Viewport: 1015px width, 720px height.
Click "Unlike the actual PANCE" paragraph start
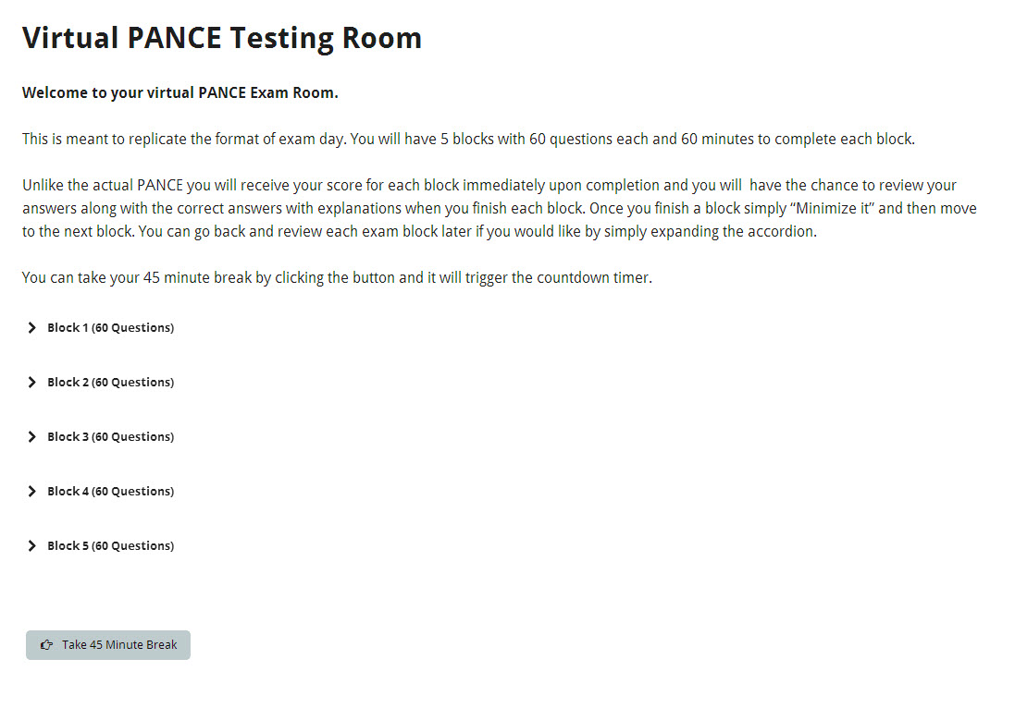tap(103, 186)
